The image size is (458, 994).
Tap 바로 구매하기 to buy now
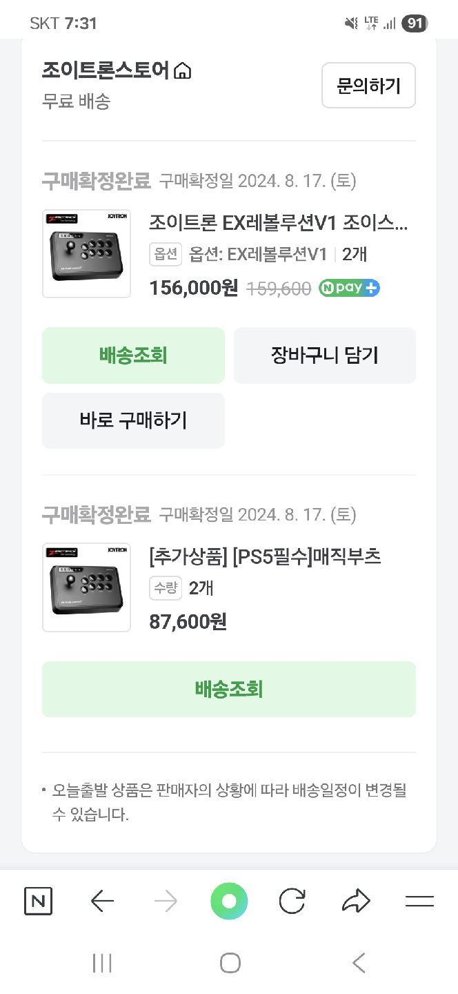click(133, 420)
